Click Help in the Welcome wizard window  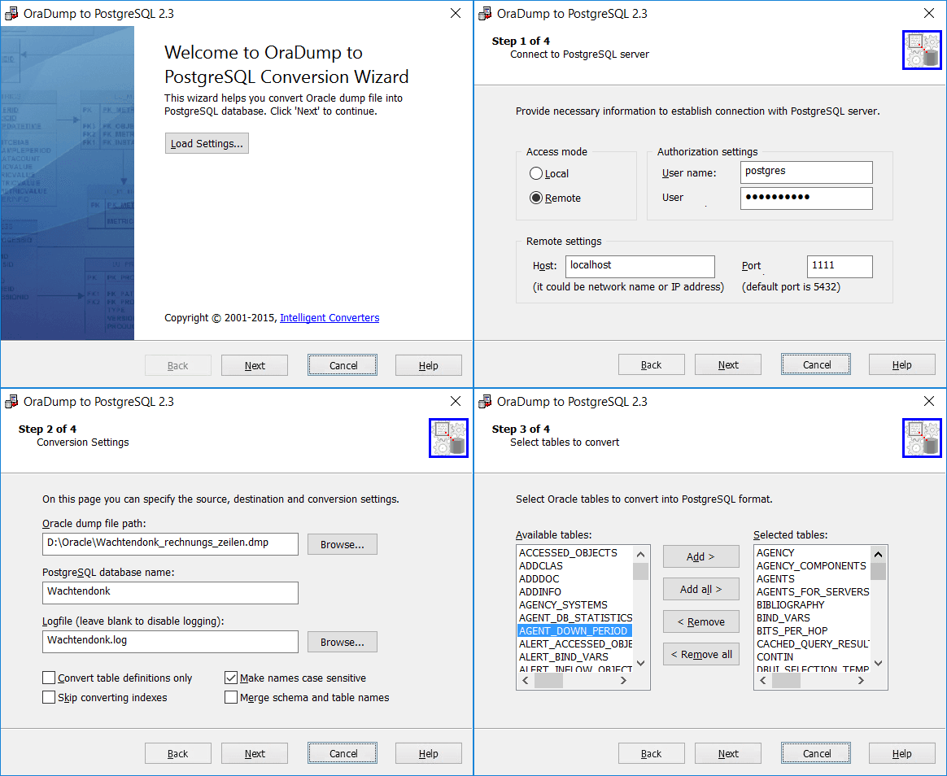point(428,365)
